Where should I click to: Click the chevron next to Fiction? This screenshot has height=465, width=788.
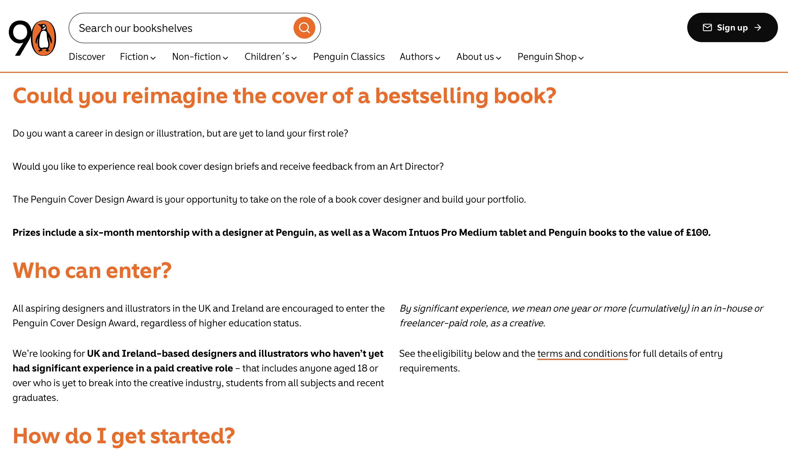(153, 58)
